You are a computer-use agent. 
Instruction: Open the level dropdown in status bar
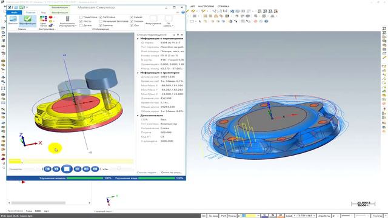pos(314,216)
